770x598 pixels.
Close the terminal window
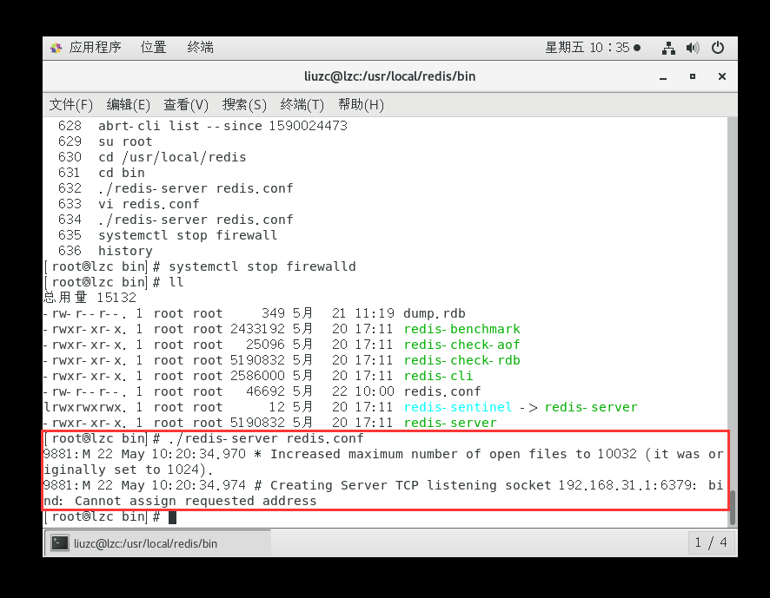[x=722, y=76]
